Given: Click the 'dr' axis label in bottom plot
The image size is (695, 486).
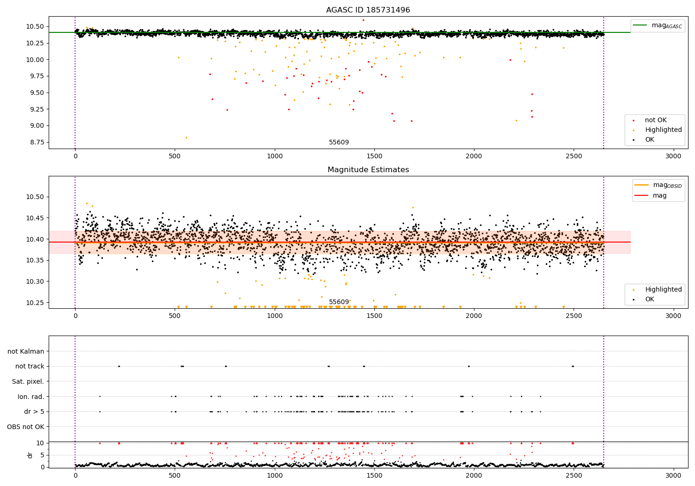Looking at the screenshot, I should coord(30,455).
